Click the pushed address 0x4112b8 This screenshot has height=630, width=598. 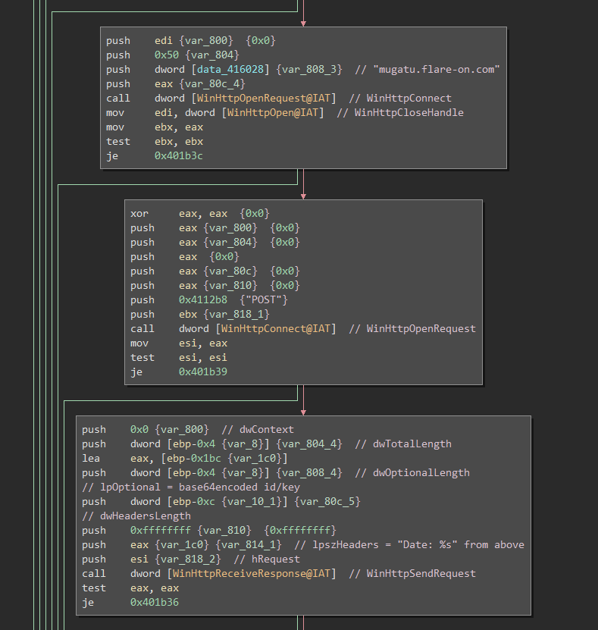[203, 300]
